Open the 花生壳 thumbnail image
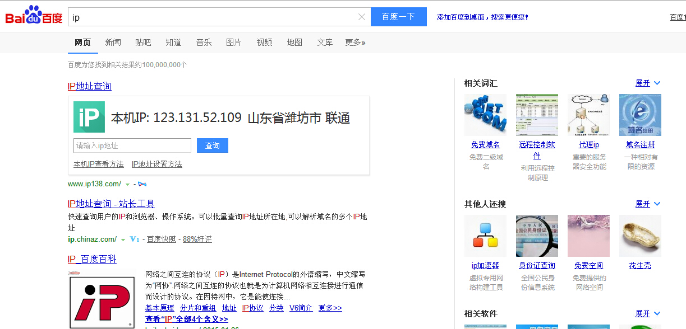 point(640,236)
